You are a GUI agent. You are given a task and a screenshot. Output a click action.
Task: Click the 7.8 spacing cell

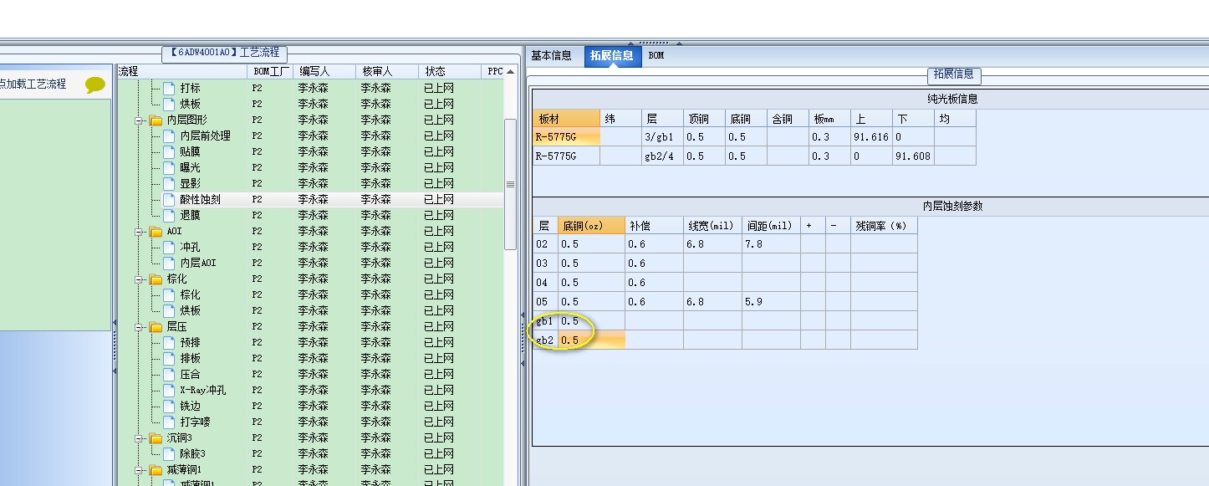771,243
